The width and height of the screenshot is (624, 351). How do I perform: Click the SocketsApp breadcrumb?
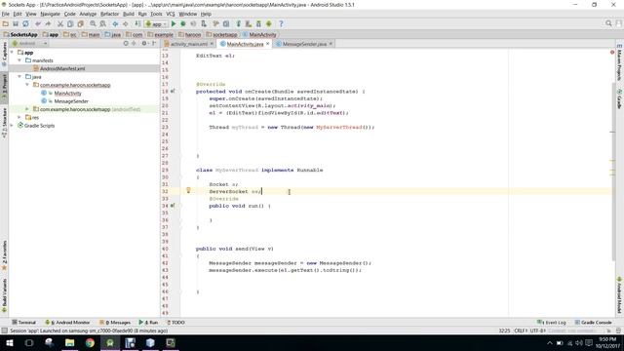(20, 35)
